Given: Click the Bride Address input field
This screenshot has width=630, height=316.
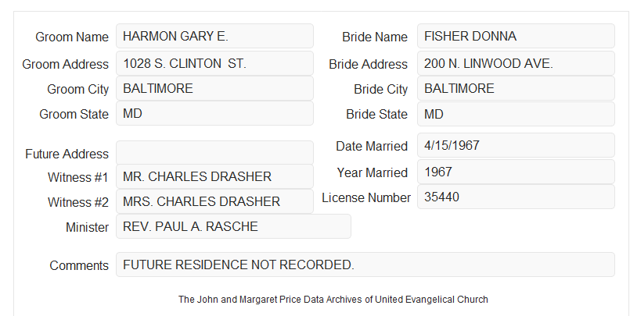Looking at the screenshot, I should [x=516, y=63].
